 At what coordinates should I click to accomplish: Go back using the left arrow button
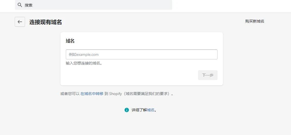(x=20, y=22)
